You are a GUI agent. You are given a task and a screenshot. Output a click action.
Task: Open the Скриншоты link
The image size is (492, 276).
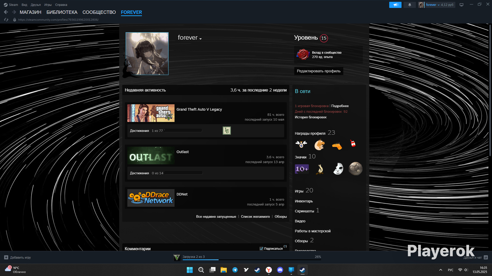[x=304, y=211]
